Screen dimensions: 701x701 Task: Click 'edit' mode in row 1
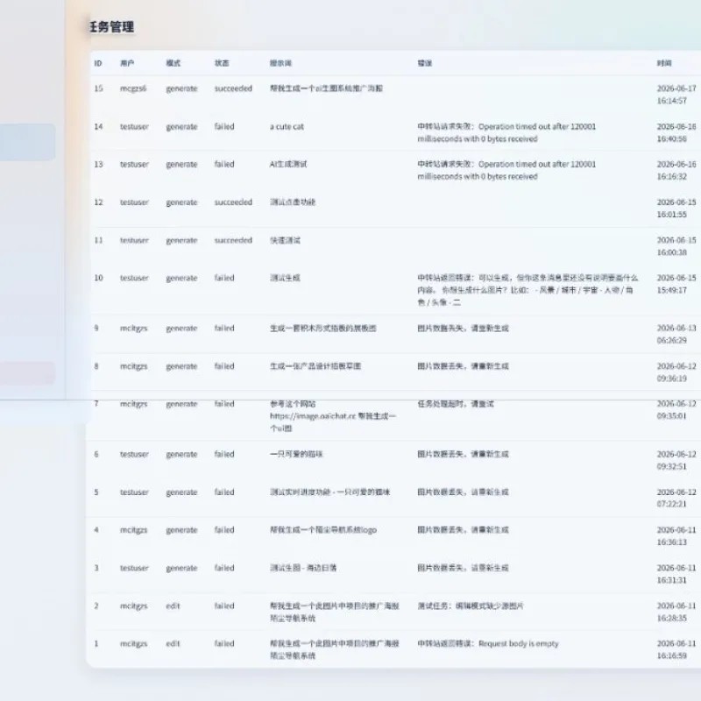pyautogui.click(x=173, y=643)
